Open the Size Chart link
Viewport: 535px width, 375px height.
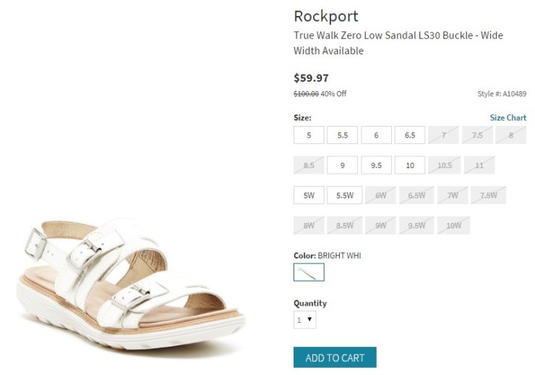click(x=508, y=118)
